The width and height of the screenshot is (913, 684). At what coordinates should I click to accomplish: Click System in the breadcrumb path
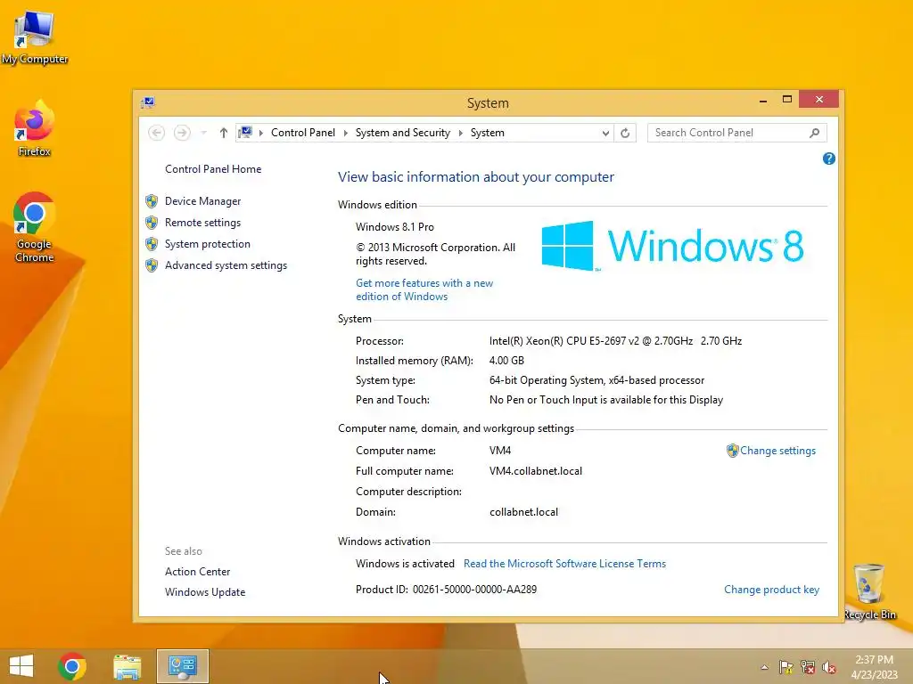[x=488, y=133]
